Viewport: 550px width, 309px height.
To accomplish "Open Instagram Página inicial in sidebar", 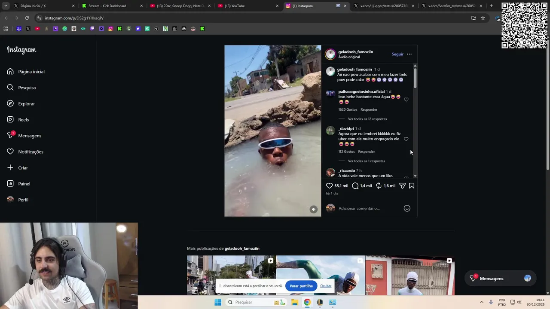I will pos(26,72).
